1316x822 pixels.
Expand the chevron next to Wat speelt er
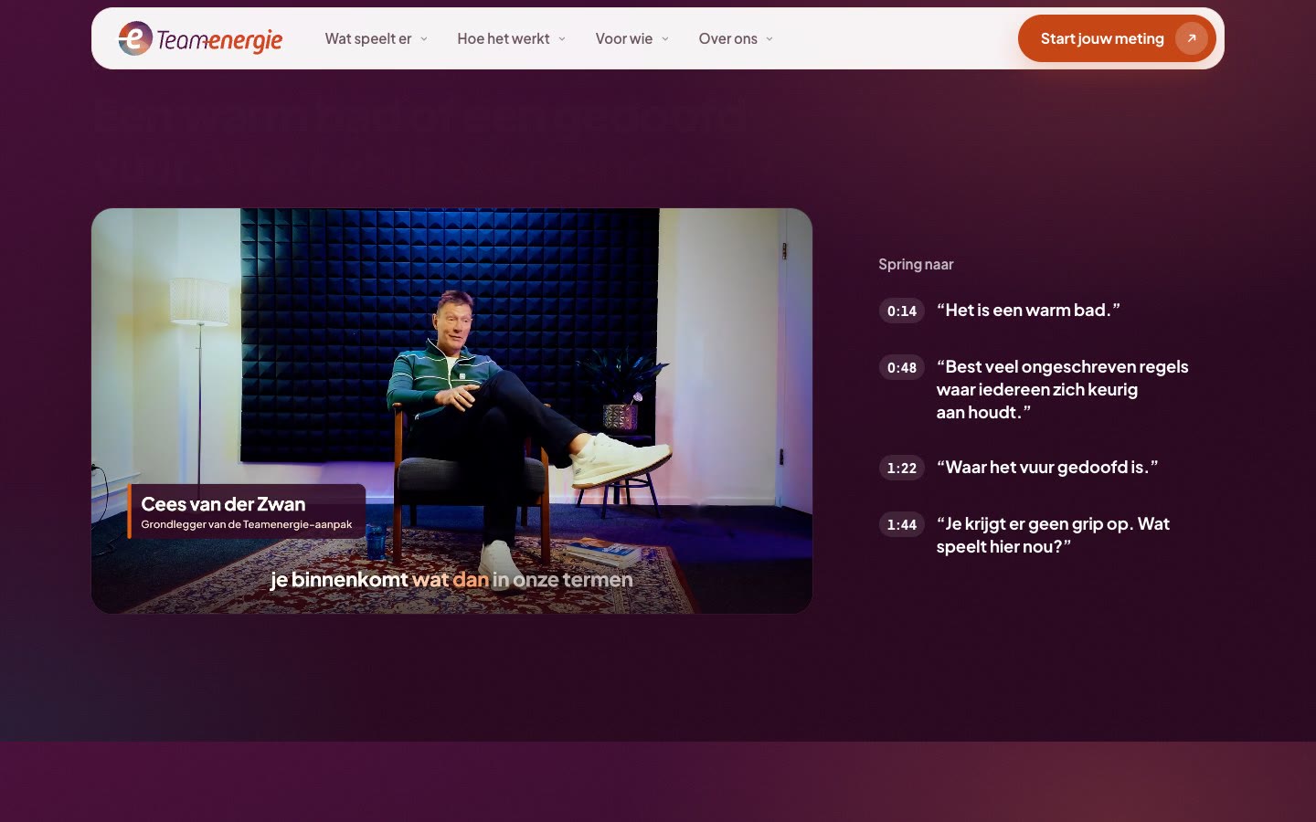pos(424,39)
